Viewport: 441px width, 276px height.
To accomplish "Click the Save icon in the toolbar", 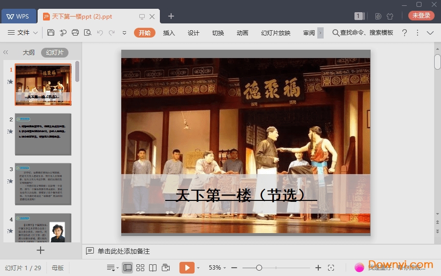I will [x=51, y=33].
